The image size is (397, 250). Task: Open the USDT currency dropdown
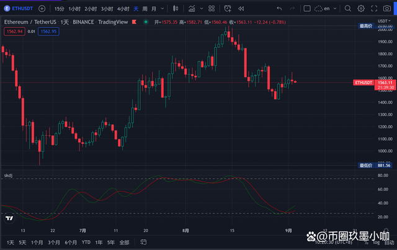click(384, 21)
